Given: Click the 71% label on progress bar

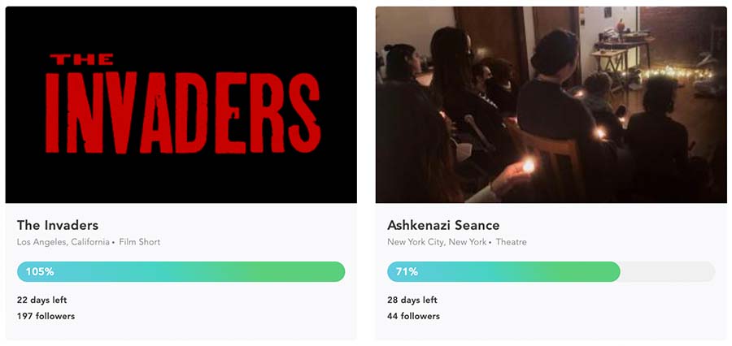Looking at the screenshot, I should click(407, 271).
